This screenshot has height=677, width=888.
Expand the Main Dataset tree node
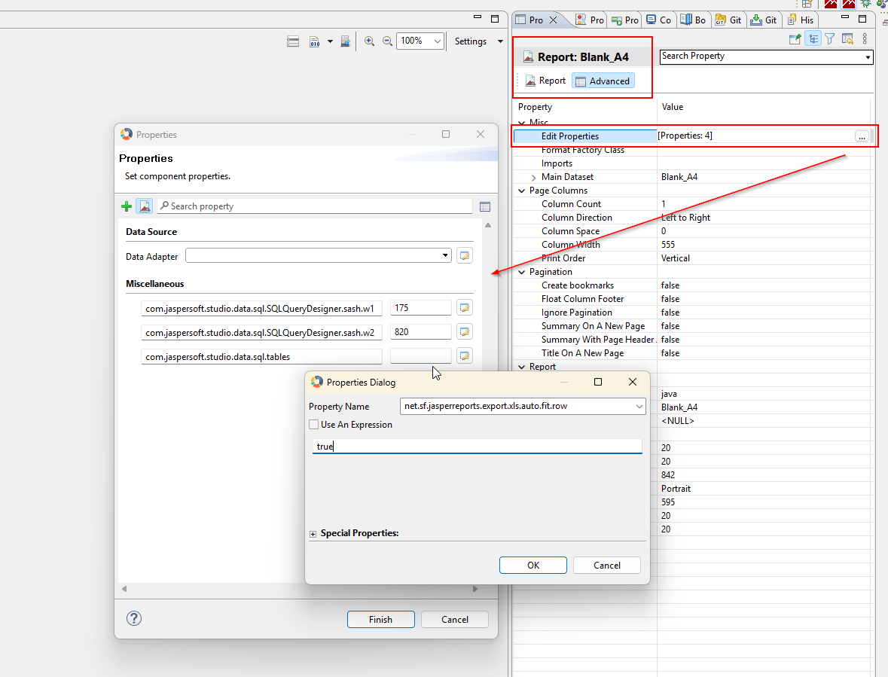point(533,178)
